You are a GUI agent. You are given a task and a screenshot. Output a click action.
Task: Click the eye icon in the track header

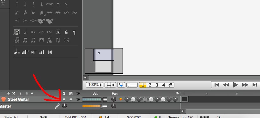click(78, 93)
